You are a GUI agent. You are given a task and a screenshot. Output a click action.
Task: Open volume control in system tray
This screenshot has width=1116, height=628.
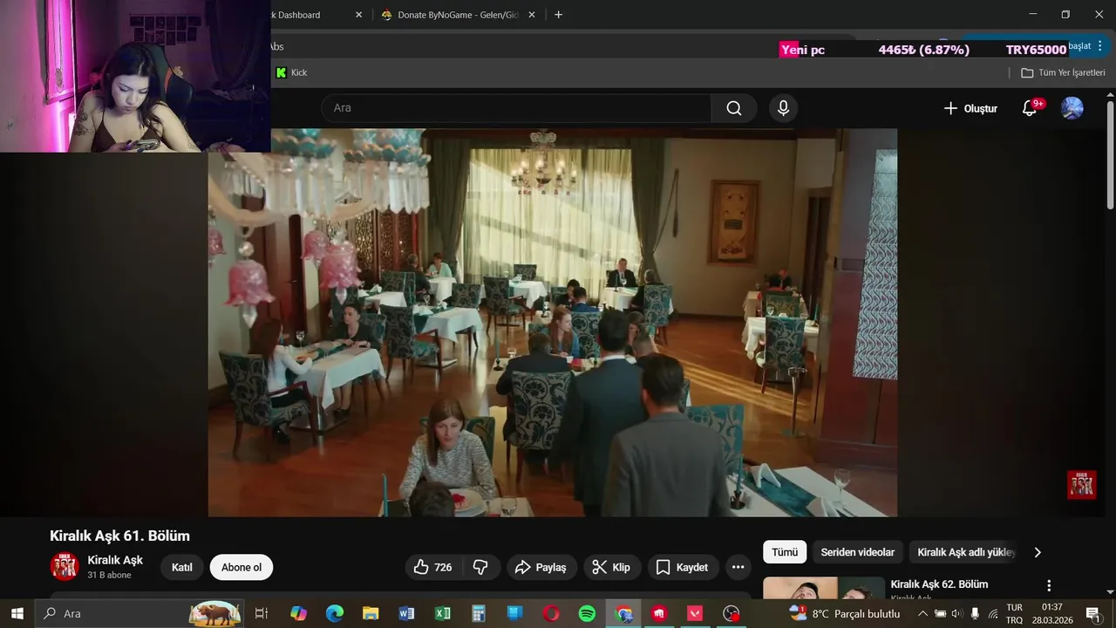point(956,614)
